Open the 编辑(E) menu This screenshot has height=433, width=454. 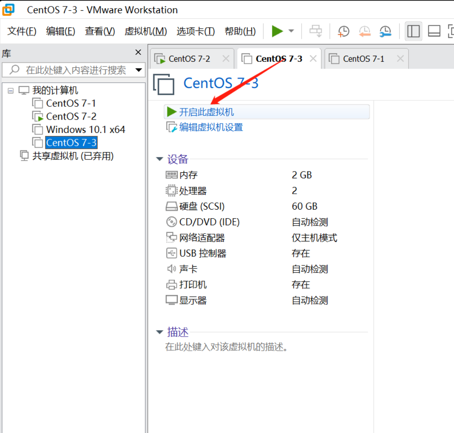(60, 31)
